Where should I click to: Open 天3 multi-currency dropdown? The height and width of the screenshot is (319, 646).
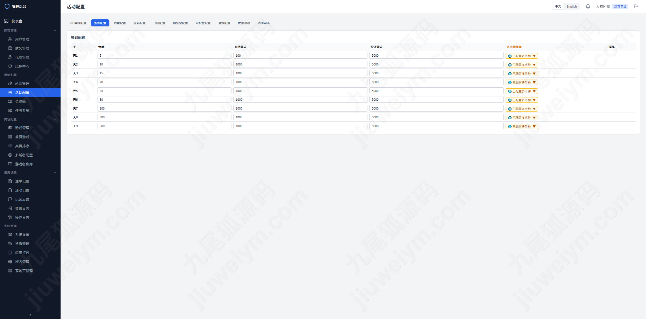point(522,74)
